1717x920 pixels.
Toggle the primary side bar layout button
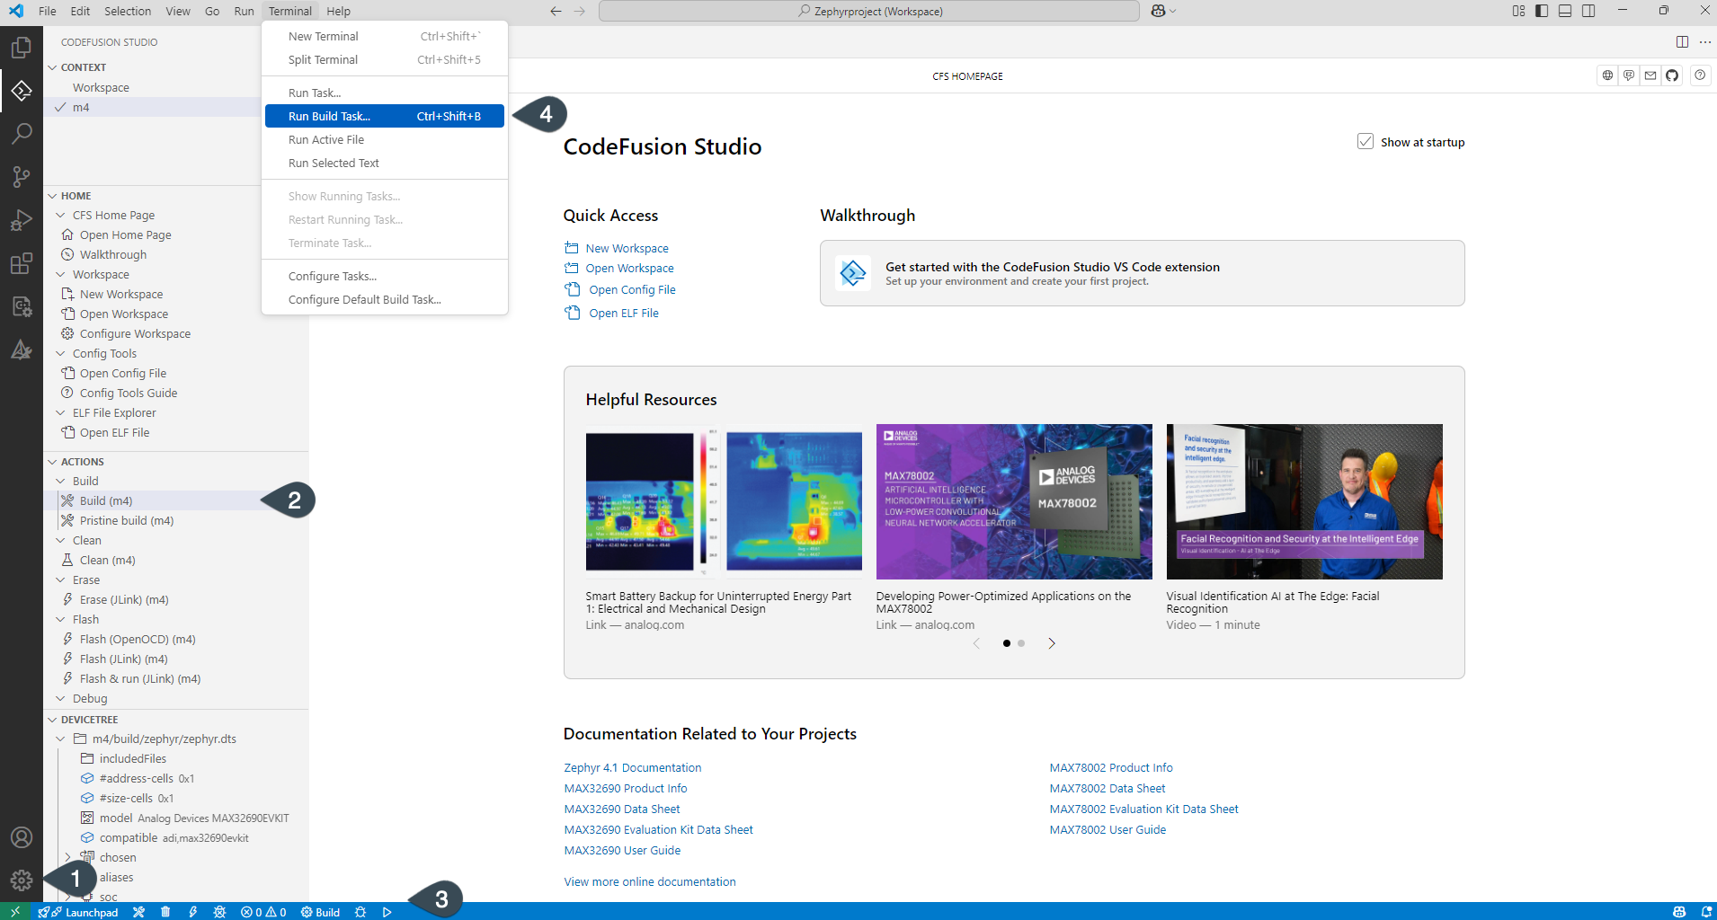tap(1542, 11)
